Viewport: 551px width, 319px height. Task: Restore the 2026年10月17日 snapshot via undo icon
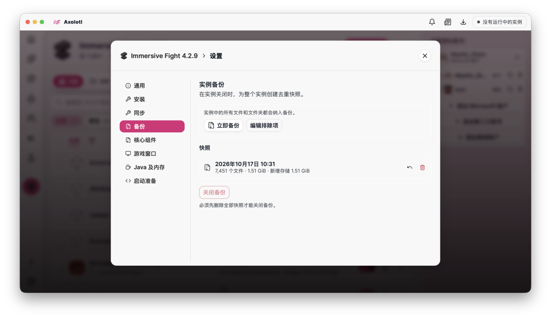pos(409,167)
